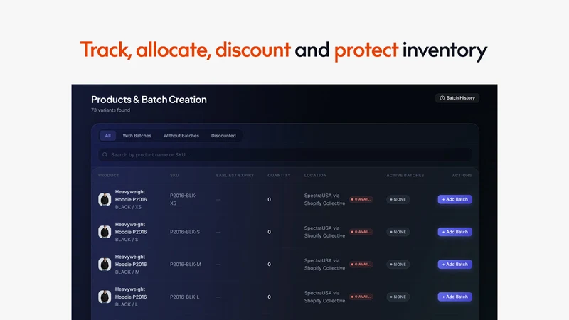Open BLACK / XS hoodie thumbnail

pyautogui.click(x=105, y=199)
